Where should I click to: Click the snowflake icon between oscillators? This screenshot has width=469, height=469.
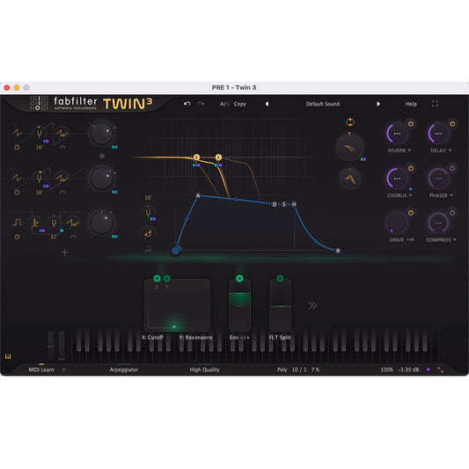(x=102, y=156)
